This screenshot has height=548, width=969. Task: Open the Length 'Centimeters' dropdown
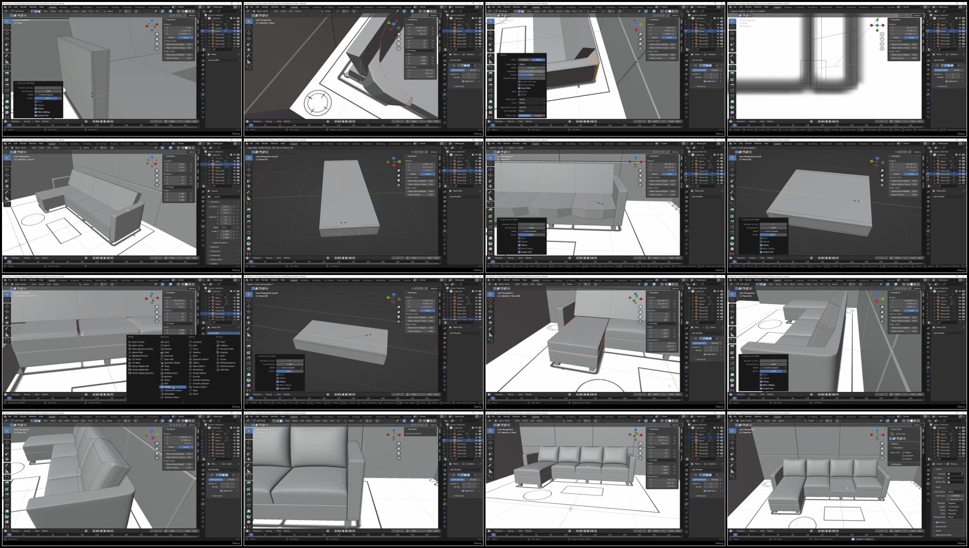pyautogui.click(x=955, y=507)
